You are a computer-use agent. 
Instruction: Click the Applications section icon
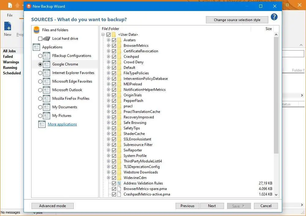pos(36,47)
